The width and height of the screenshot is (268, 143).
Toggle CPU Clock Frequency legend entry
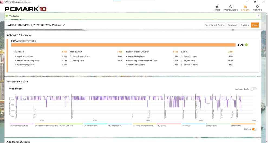(22, 125)
